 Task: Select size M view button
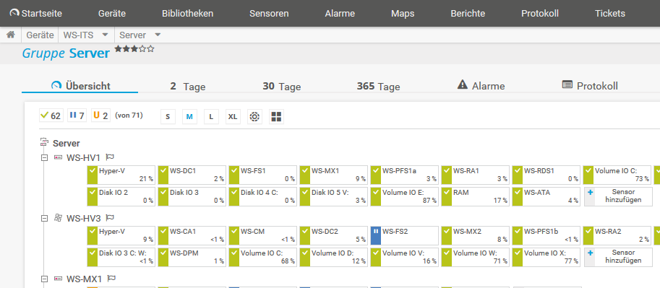tap(189, 116)
